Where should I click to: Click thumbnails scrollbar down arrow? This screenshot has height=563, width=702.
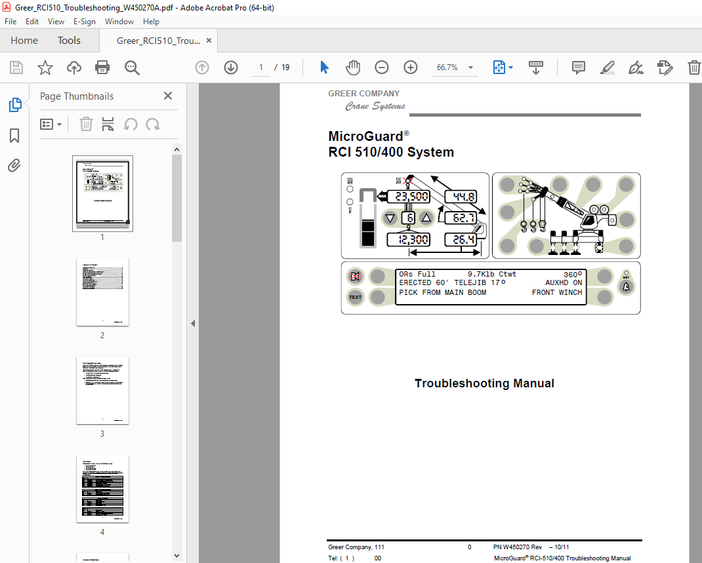coord(177,556)
